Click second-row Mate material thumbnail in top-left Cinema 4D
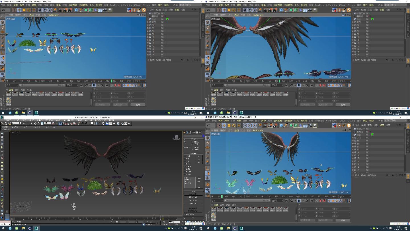 (x=8, y=101)
